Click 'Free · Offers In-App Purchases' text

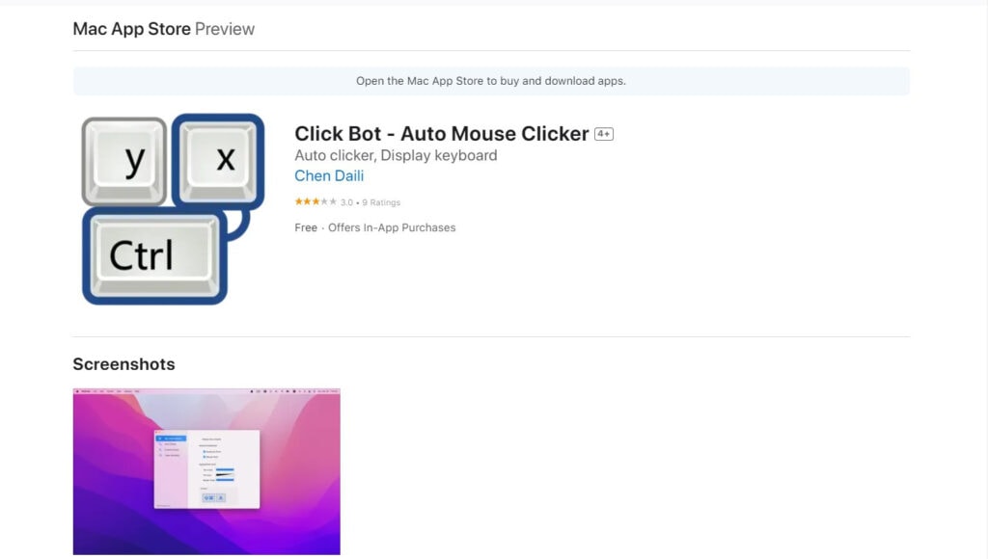(x=375, y=227)
